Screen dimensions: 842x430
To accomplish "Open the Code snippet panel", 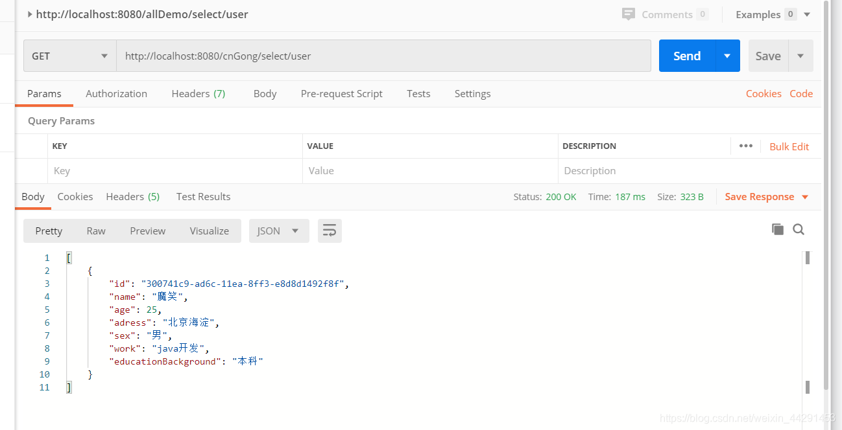I will click(801, 93).
